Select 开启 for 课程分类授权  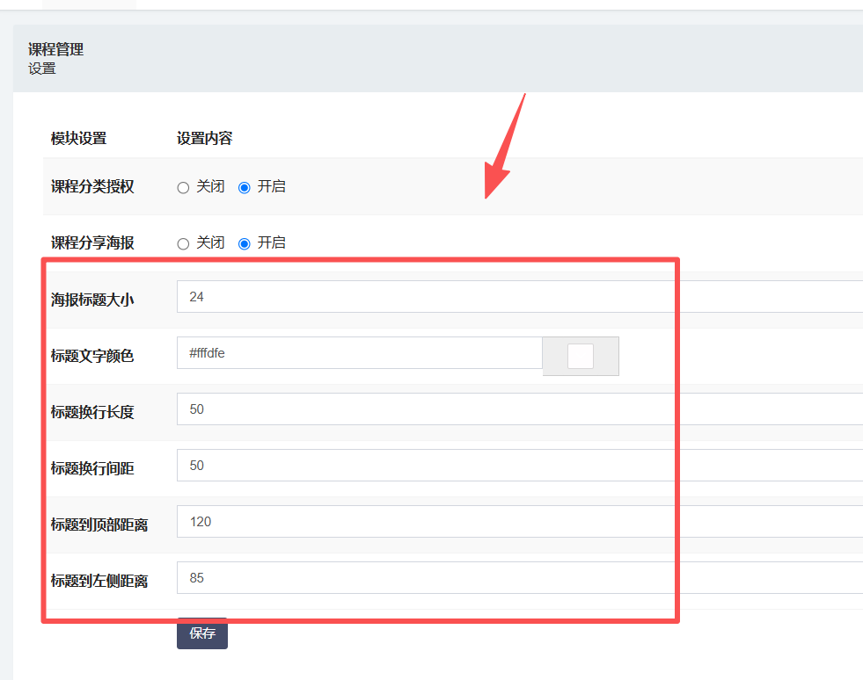(x=245, y=187)
